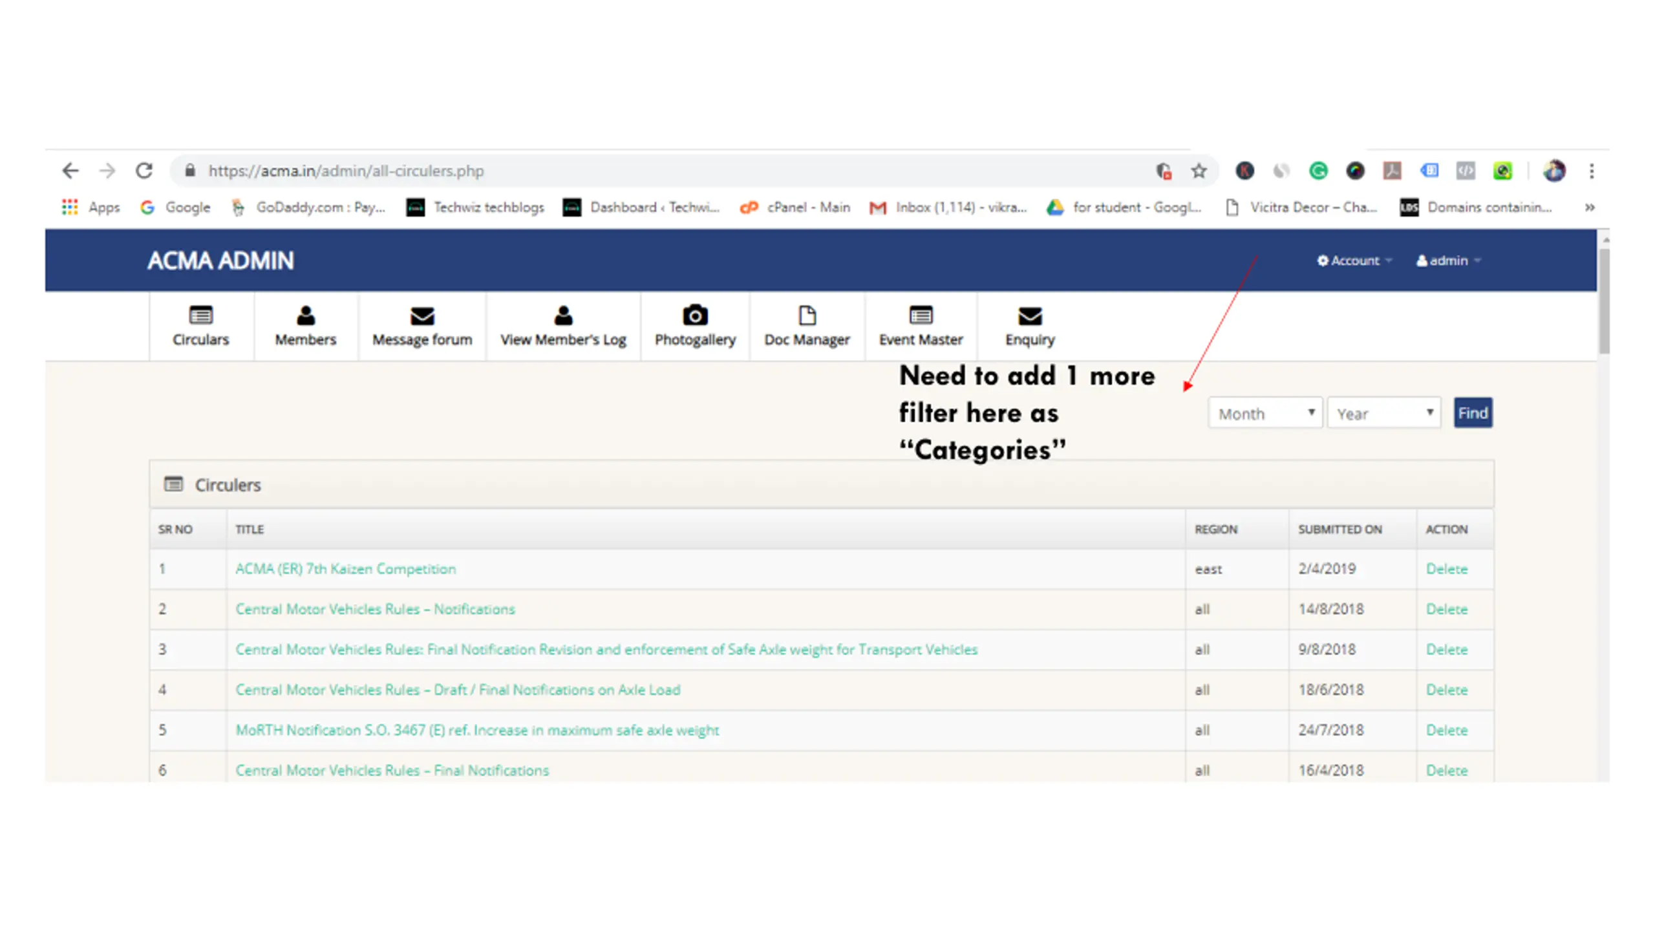Open the Chrome profile avatar

[1554, 171]
